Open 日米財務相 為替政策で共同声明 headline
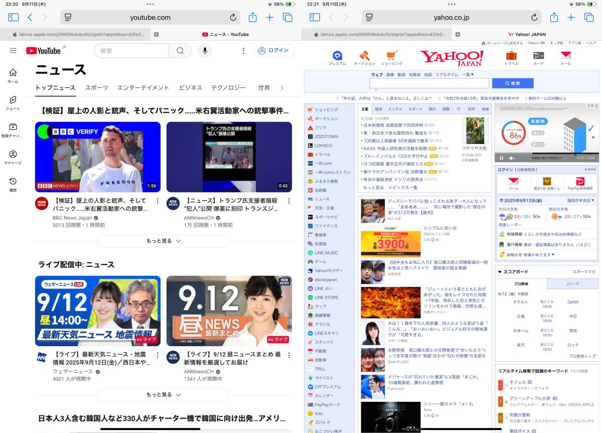This screenshot has width=602, height=433. tap(393, 125)
